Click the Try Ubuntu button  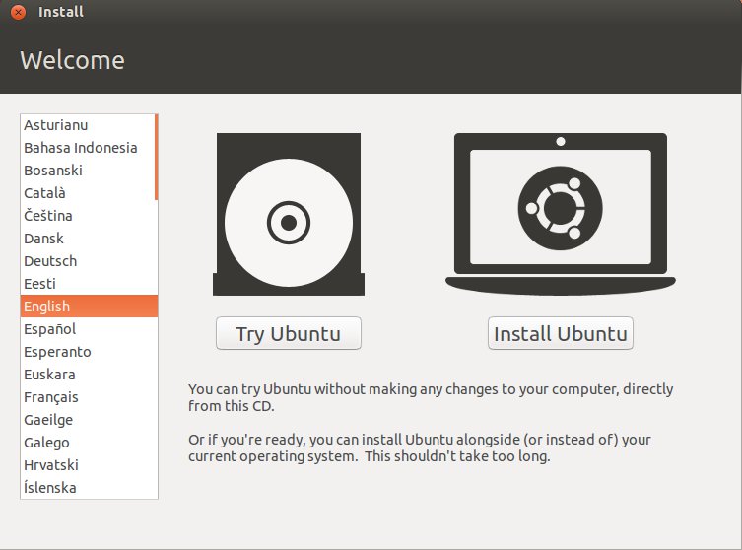pos(289,334)
